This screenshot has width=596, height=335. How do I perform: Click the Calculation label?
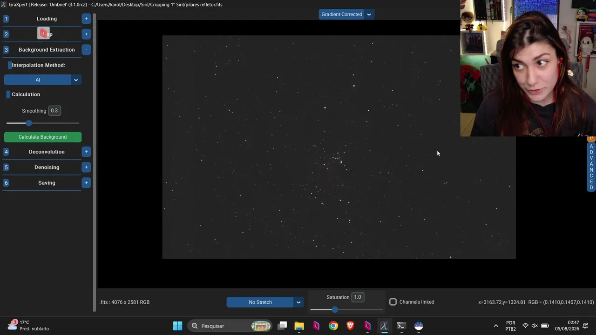tap(26, 94)
